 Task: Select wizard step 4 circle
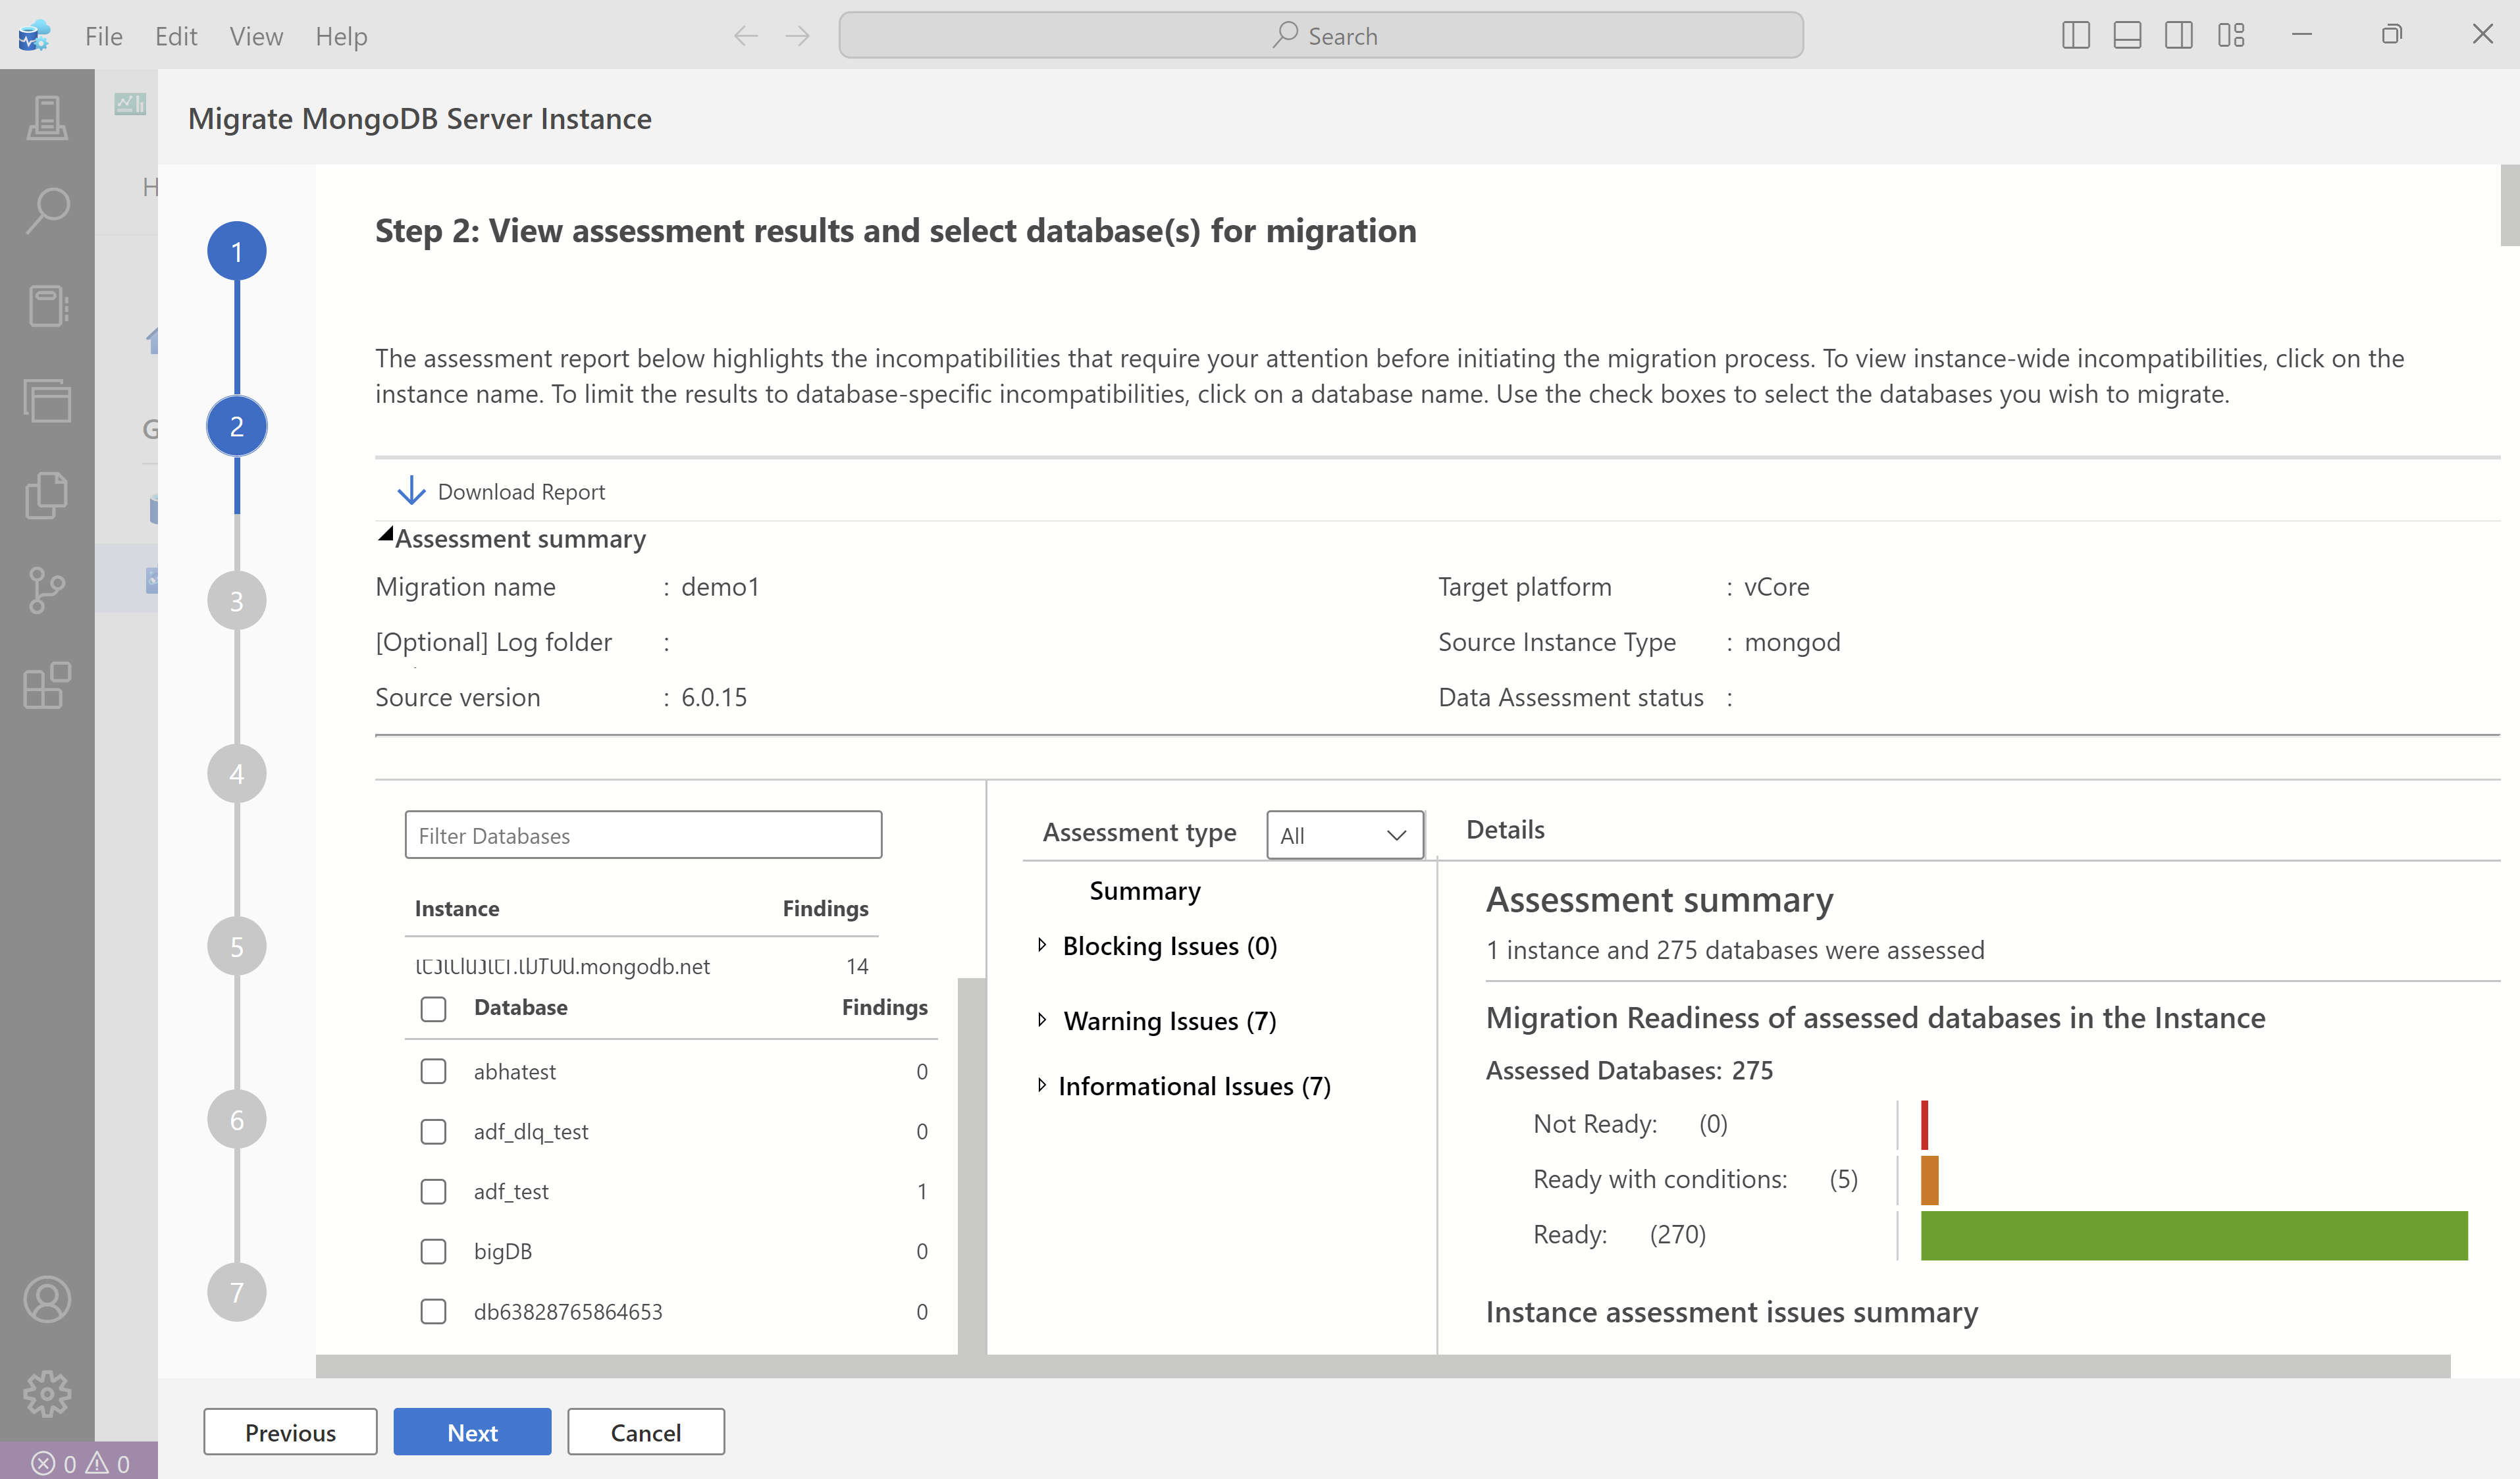(x=237, y=773)
